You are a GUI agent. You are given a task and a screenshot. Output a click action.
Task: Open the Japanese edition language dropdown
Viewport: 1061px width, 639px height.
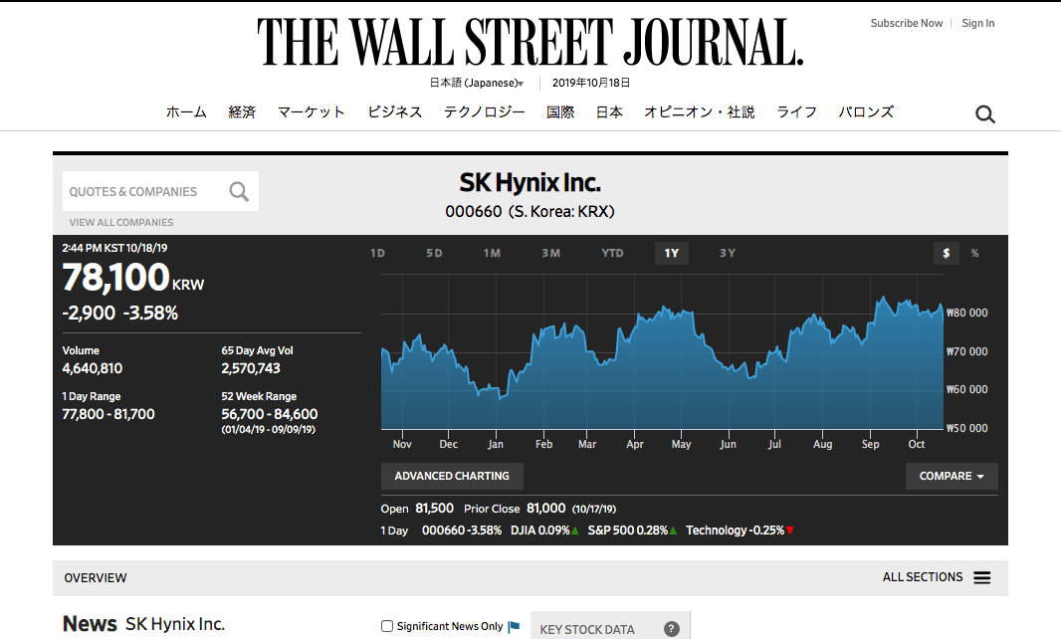click(x=477, y=84)
